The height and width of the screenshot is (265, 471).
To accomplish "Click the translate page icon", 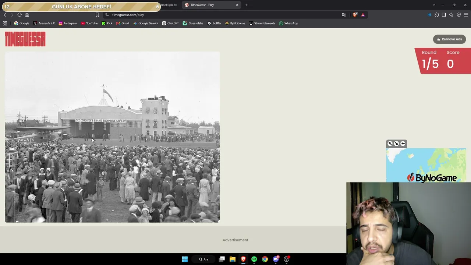I will pyautogui.click(x=344, y=15).
